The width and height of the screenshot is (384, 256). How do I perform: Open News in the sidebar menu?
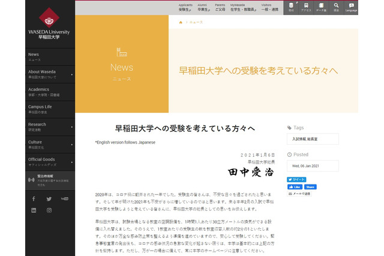pos(50,57)
